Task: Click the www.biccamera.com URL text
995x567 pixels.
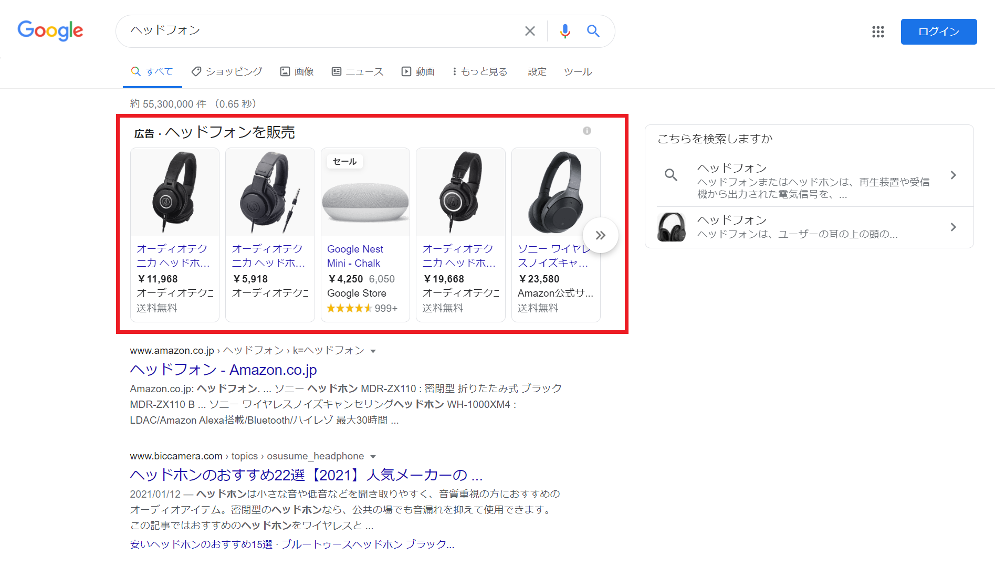Action: tap(176, 456)
